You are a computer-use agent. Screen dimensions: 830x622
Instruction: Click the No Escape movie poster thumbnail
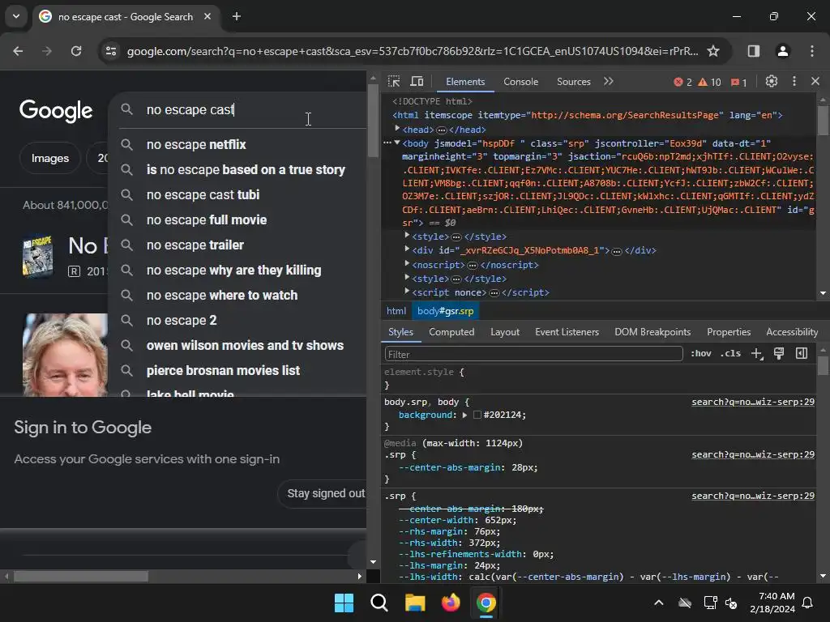37,256
